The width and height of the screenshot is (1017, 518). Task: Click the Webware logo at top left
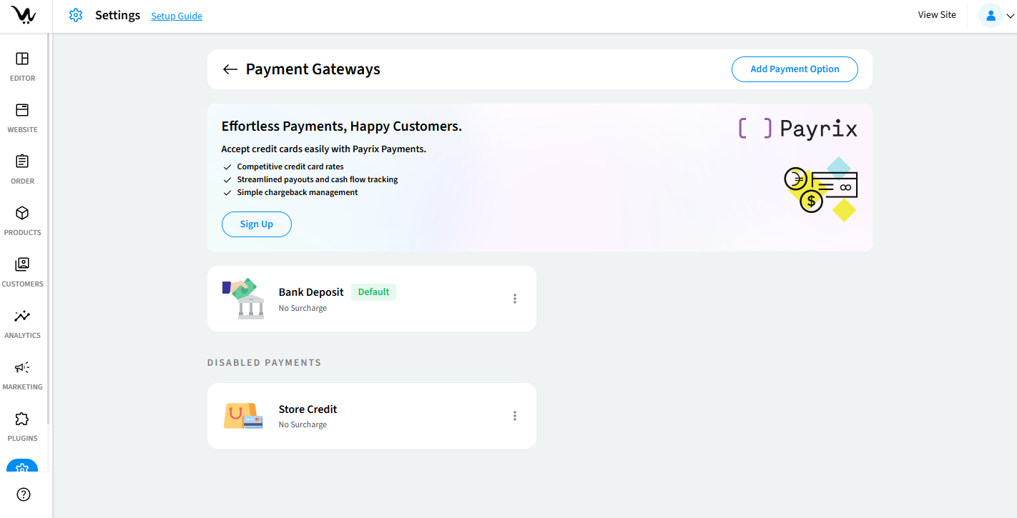point(24,16)
